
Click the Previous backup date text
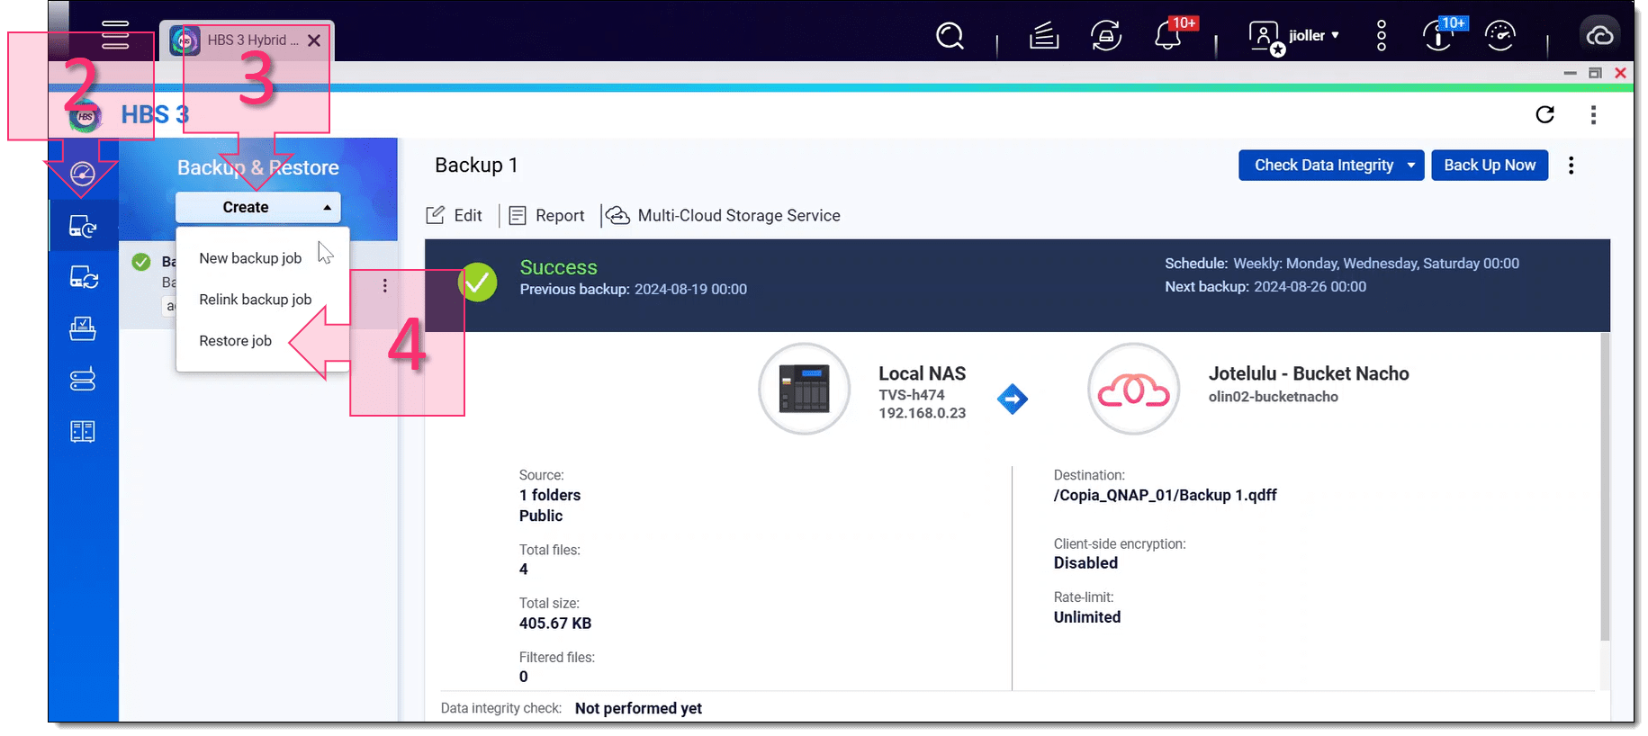690,289
